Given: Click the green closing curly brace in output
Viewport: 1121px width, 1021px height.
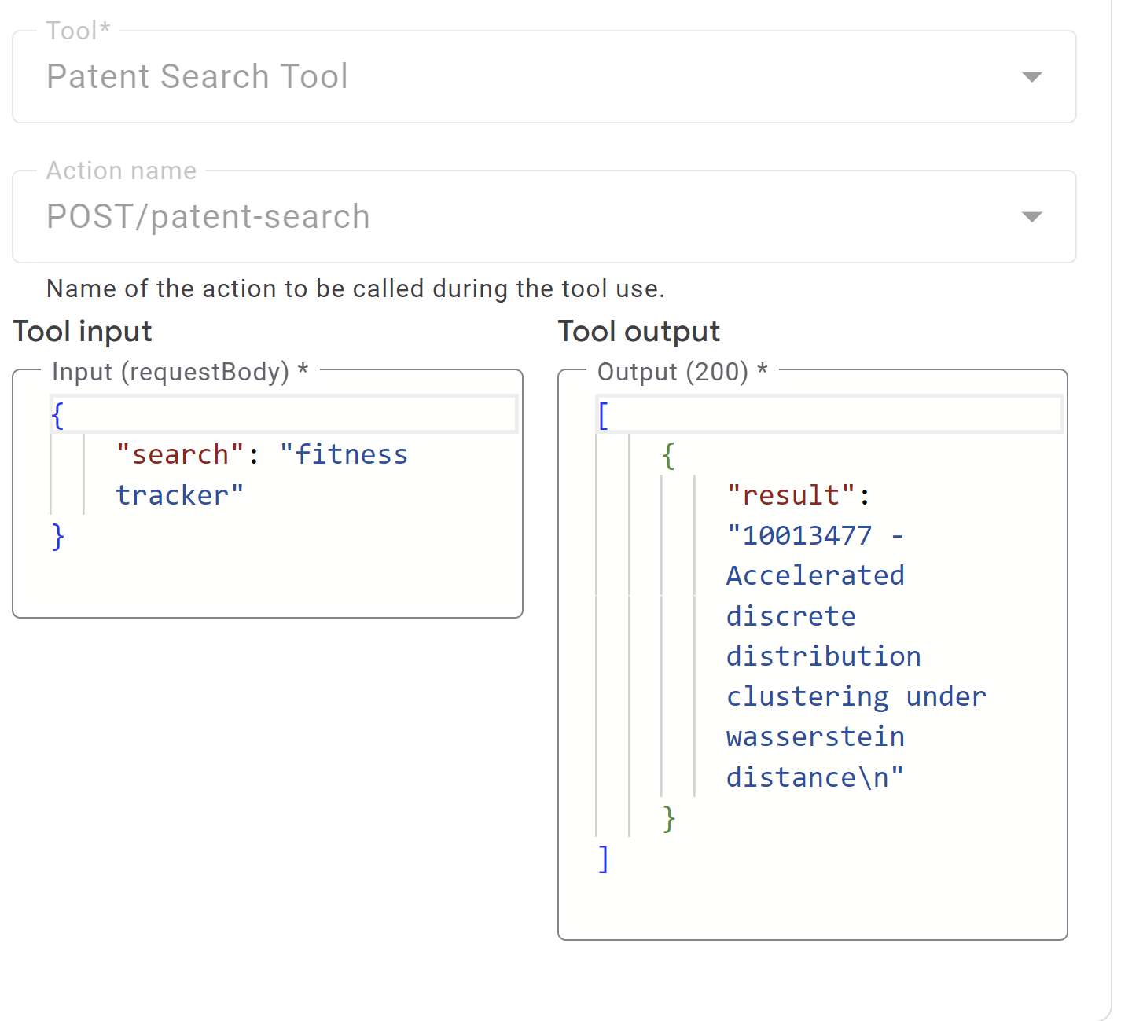Looking at the screenshot, I should point(668,818).
